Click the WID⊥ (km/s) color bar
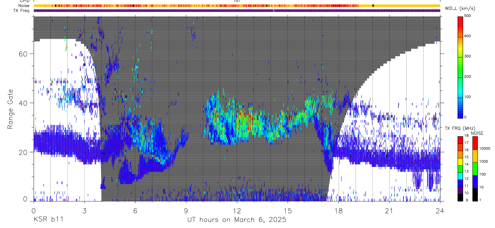The image size is (495, 228). 461,67
